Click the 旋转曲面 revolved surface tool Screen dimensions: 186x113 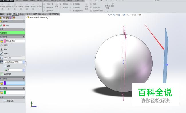pos(9,7)
